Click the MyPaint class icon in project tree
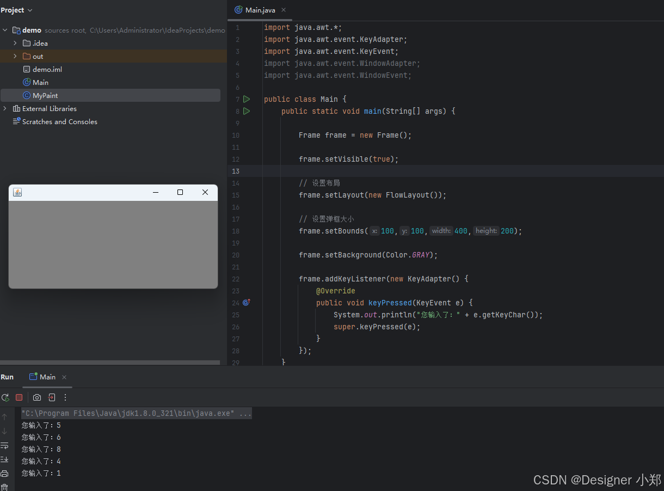Viewport: 664px width, 491px height. 27,95
